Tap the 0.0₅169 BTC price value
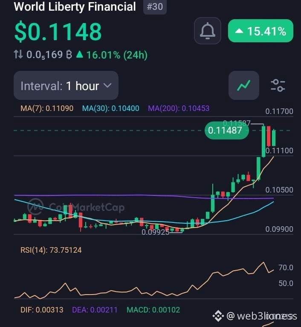The height and width of the screenshot is (327, 301). [49, 55]
